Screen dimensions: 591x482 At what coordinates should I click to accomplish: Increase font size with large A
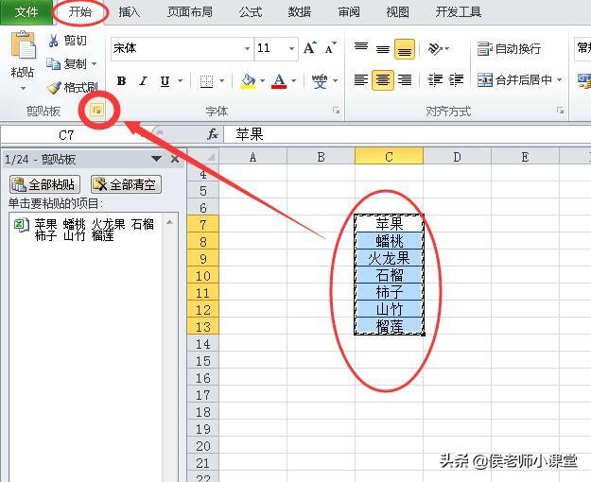point(310,48)
